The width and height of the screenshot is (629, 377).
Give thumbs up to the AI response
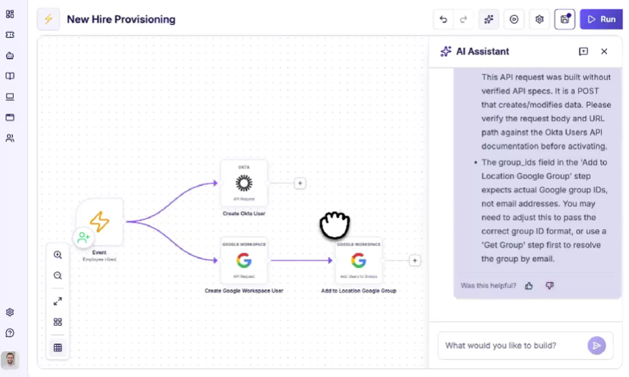[x=529, y=286]
